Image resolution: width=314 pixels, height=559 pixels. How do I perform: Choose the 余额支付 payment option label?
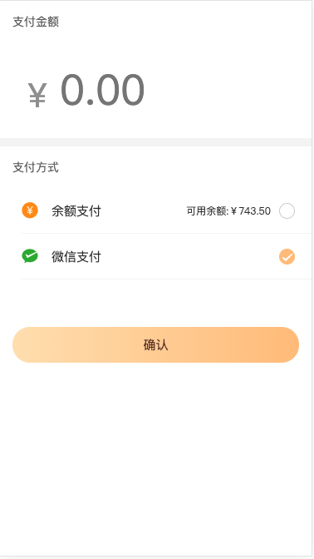click(x=76, y=211)
